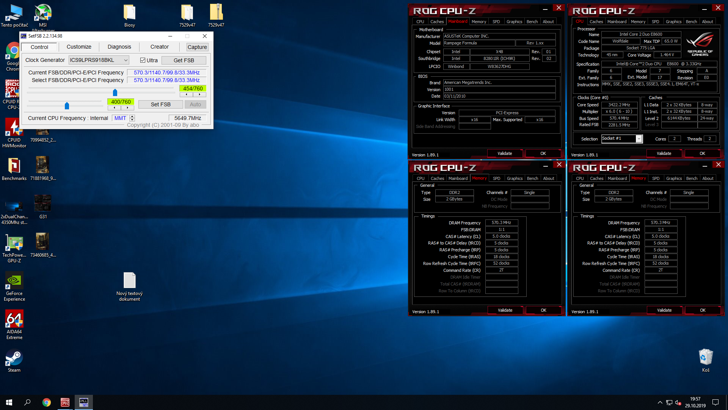Click the taskbar clock showing 19:57

coord(695,402)
